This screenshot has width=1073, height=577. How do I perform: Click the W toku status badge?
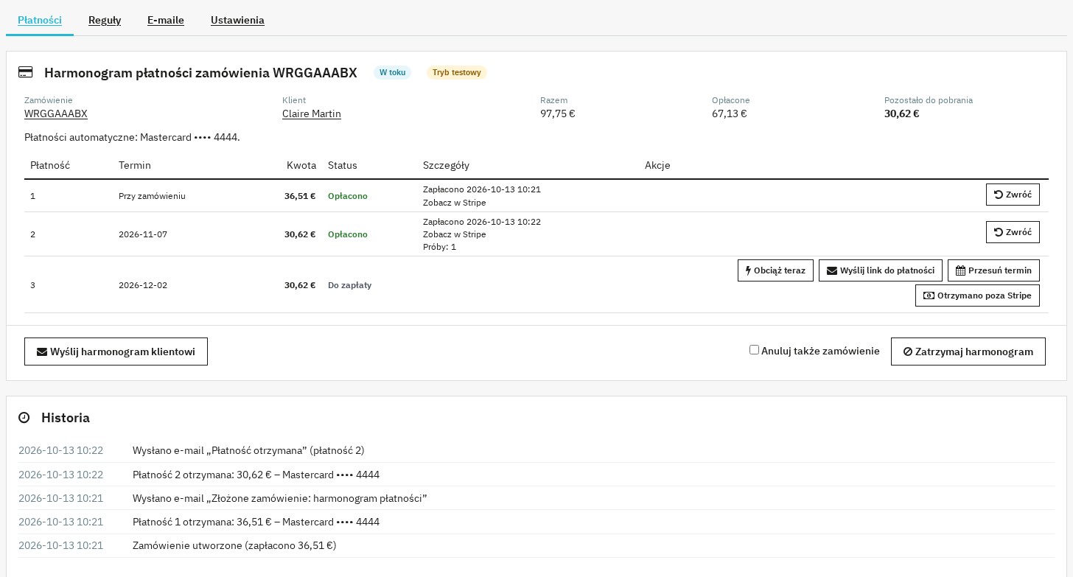392,72
